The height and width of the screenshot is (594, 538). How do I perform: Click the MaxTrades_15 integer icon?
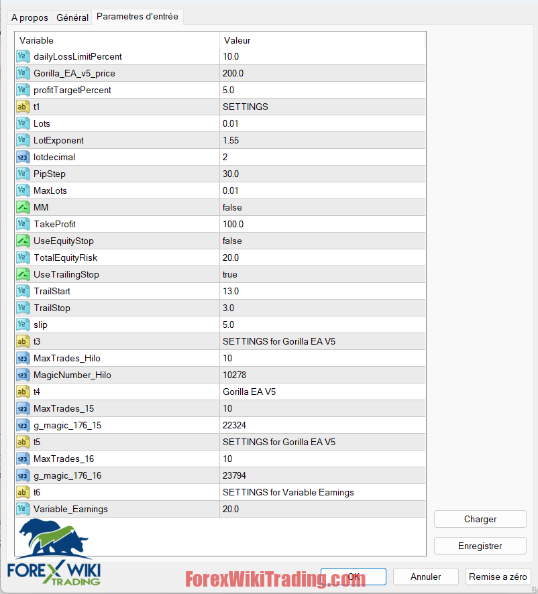(x=23, y=408)
